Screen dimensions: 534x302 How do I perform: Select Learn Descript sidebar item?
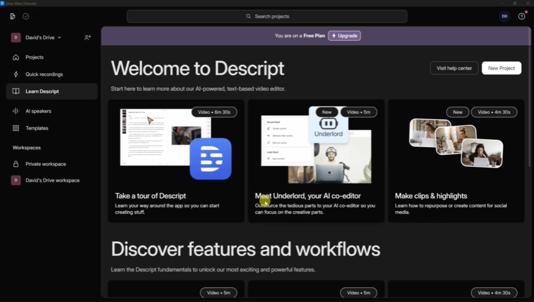[52, 91]
